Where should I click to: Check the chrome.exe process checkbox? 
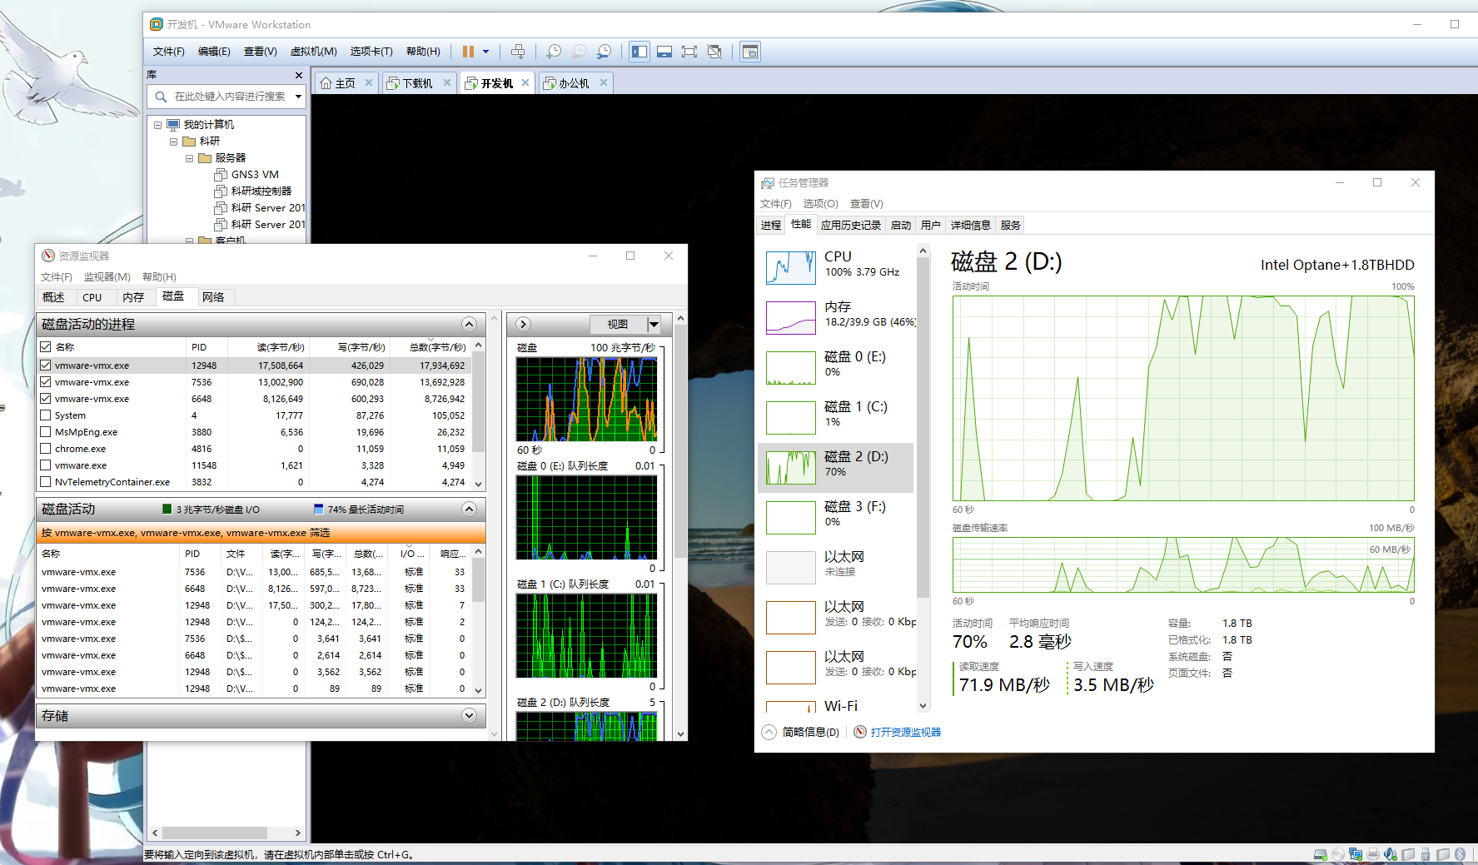tap(46, 449)
